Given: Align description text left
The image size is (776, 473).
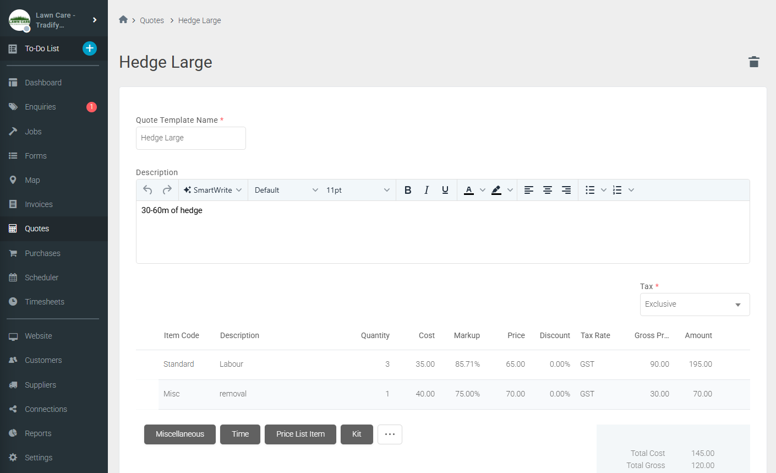Looking at the screenshot, I should point(529,190).
